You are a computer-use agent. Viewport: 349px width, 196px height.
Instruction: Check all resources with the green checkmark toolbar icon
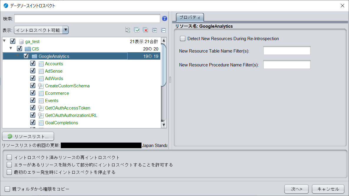137,30
